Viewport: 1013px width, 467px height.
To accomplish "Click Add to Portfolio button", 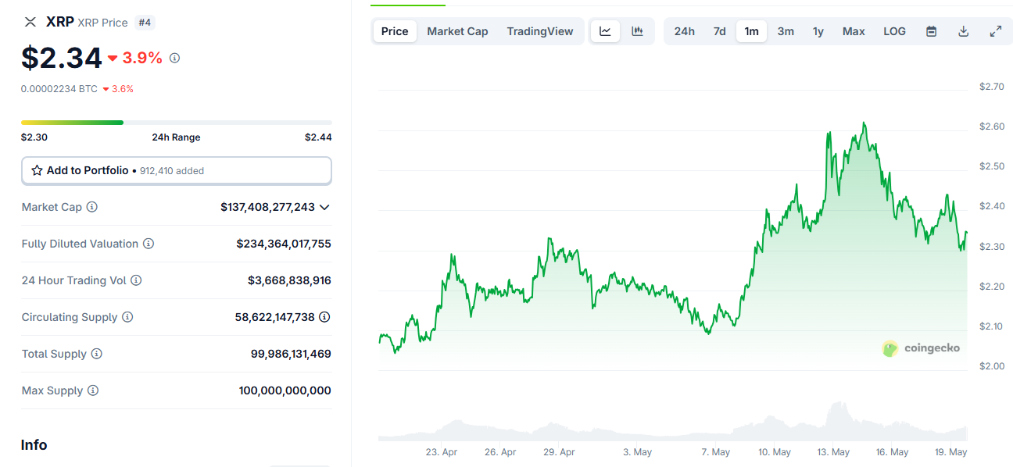I will tap(177, 170).
